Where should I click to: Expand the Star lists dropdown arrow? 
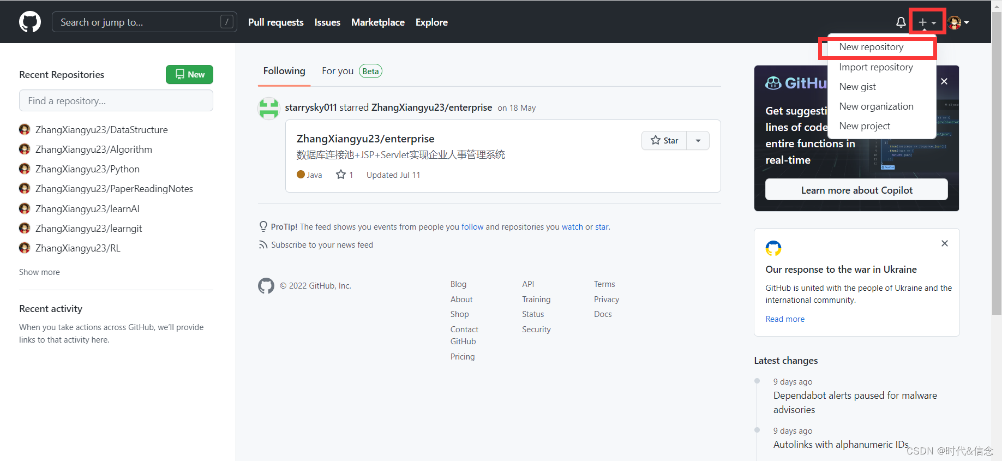(x=698, y=141)
